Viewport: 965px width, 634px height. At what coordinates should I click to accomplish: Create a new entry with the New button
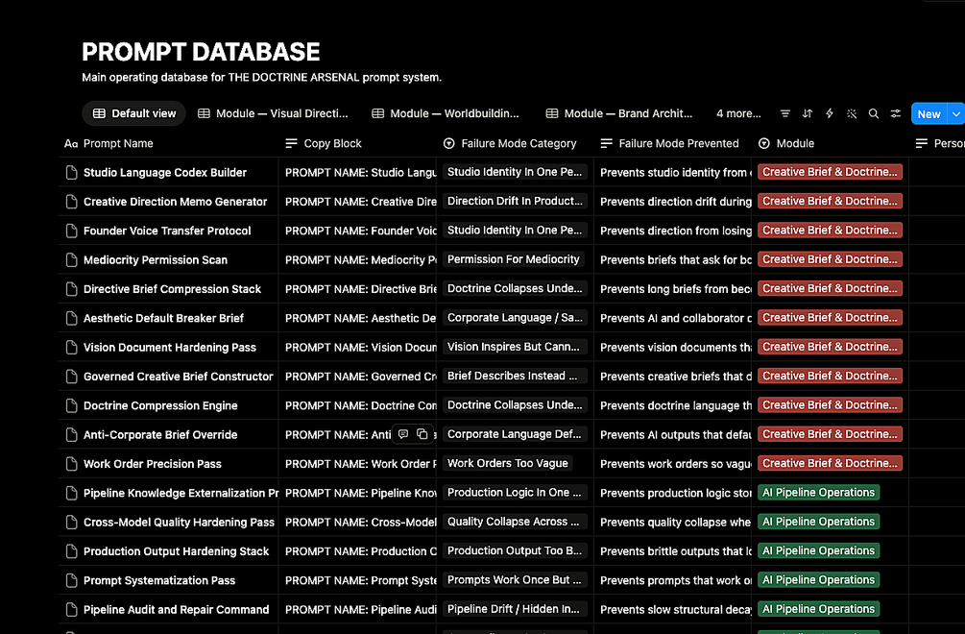929,114
